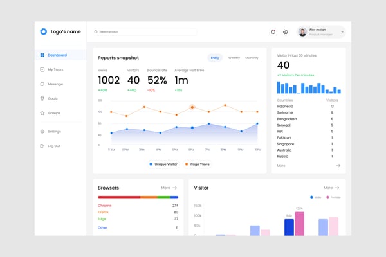Click the Russia country row

(305, 156)
